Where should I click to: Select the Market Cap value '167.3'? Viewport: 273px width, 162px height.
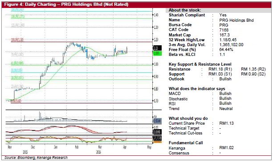224,35
